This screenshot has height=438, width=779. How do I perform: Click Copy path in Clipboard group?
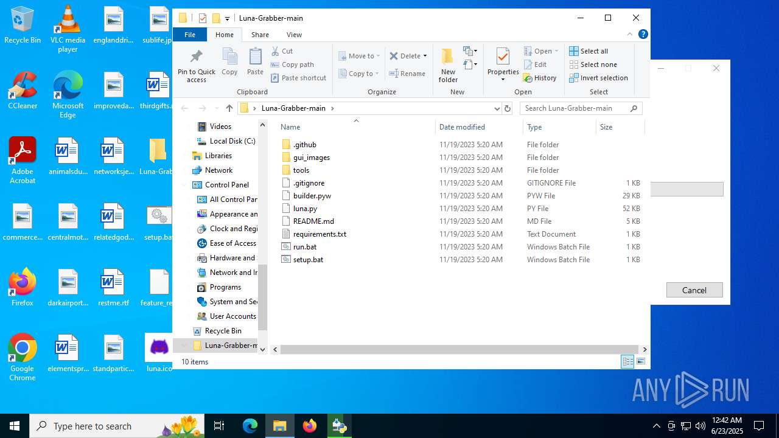pos(292,64)
